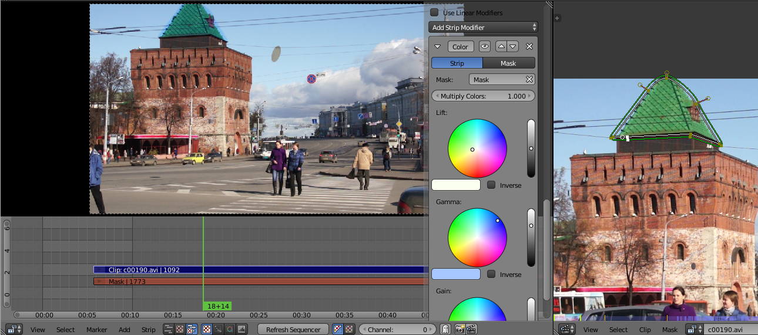Move Color modifier up

[501, 46]
